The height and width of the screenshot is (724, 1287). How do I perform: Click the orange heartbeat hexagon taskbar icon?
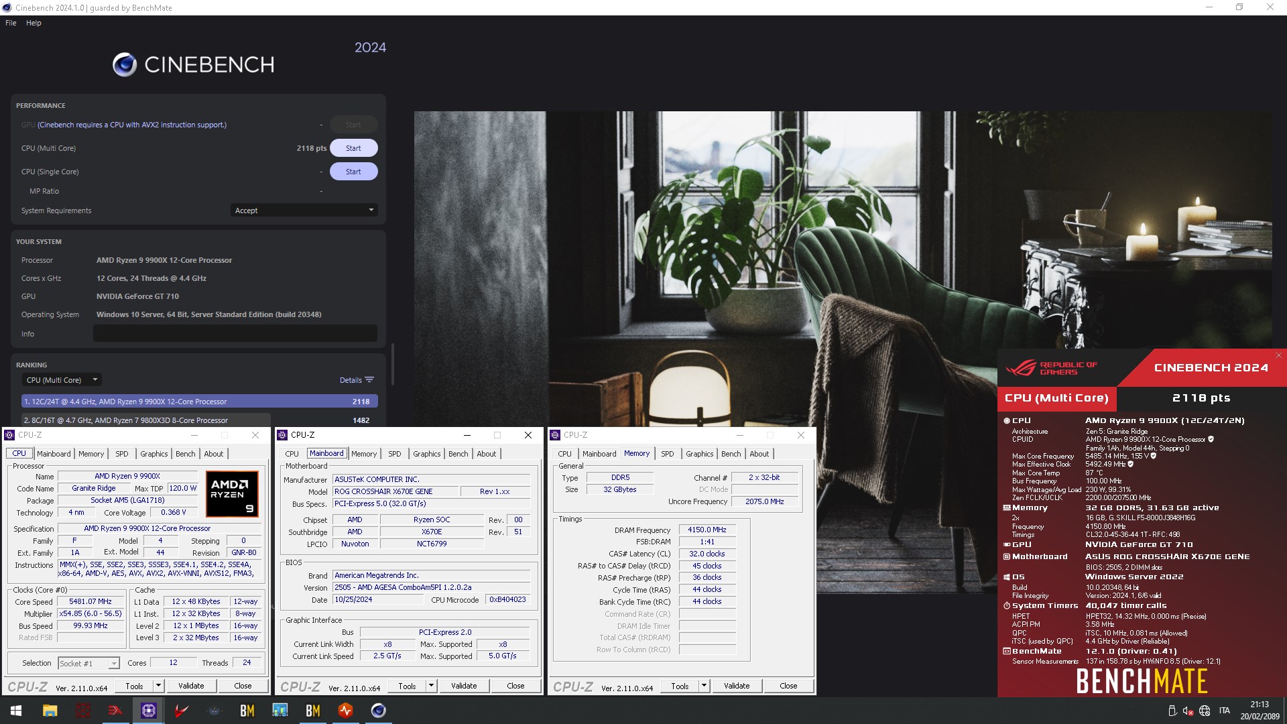click(x=345, y=711)
